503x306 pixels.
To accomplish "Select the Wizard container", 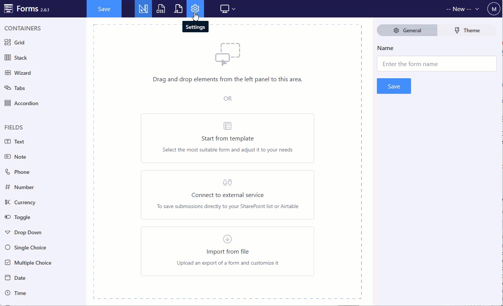I will 22,73.
